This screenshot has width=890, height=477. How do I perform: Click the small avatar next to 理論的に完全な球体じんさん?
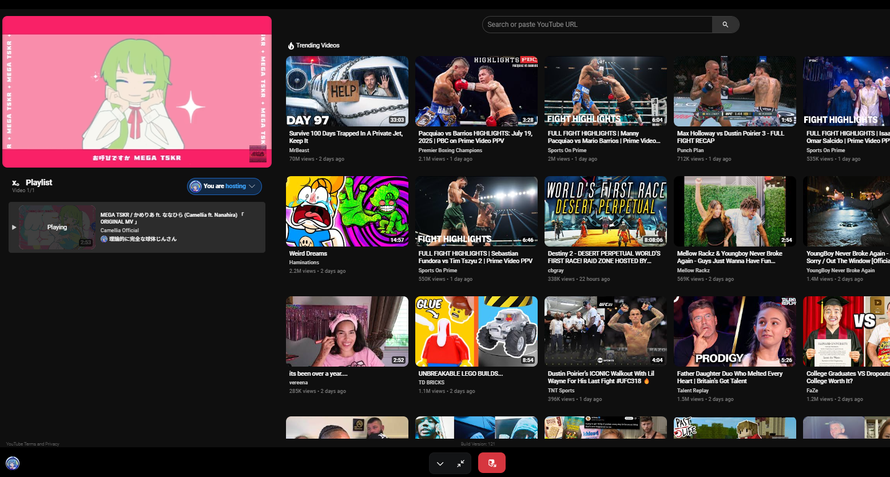pyautogui.click(x=104, y=239)
